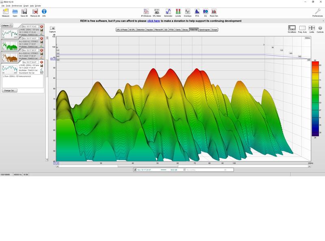Open the Graph menu
Image resolution: width=325 pixels, height=241 pixels.
[26, 6]
